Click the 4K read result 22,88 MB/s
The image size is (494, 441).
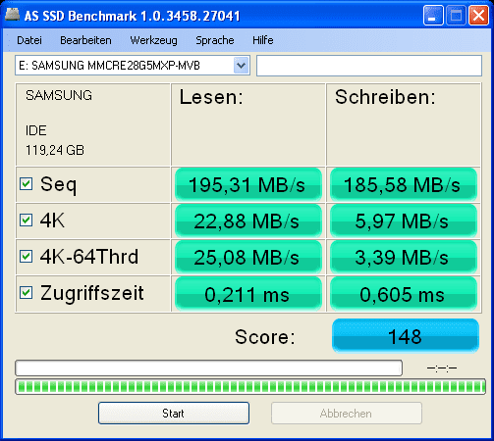[248, 220]
